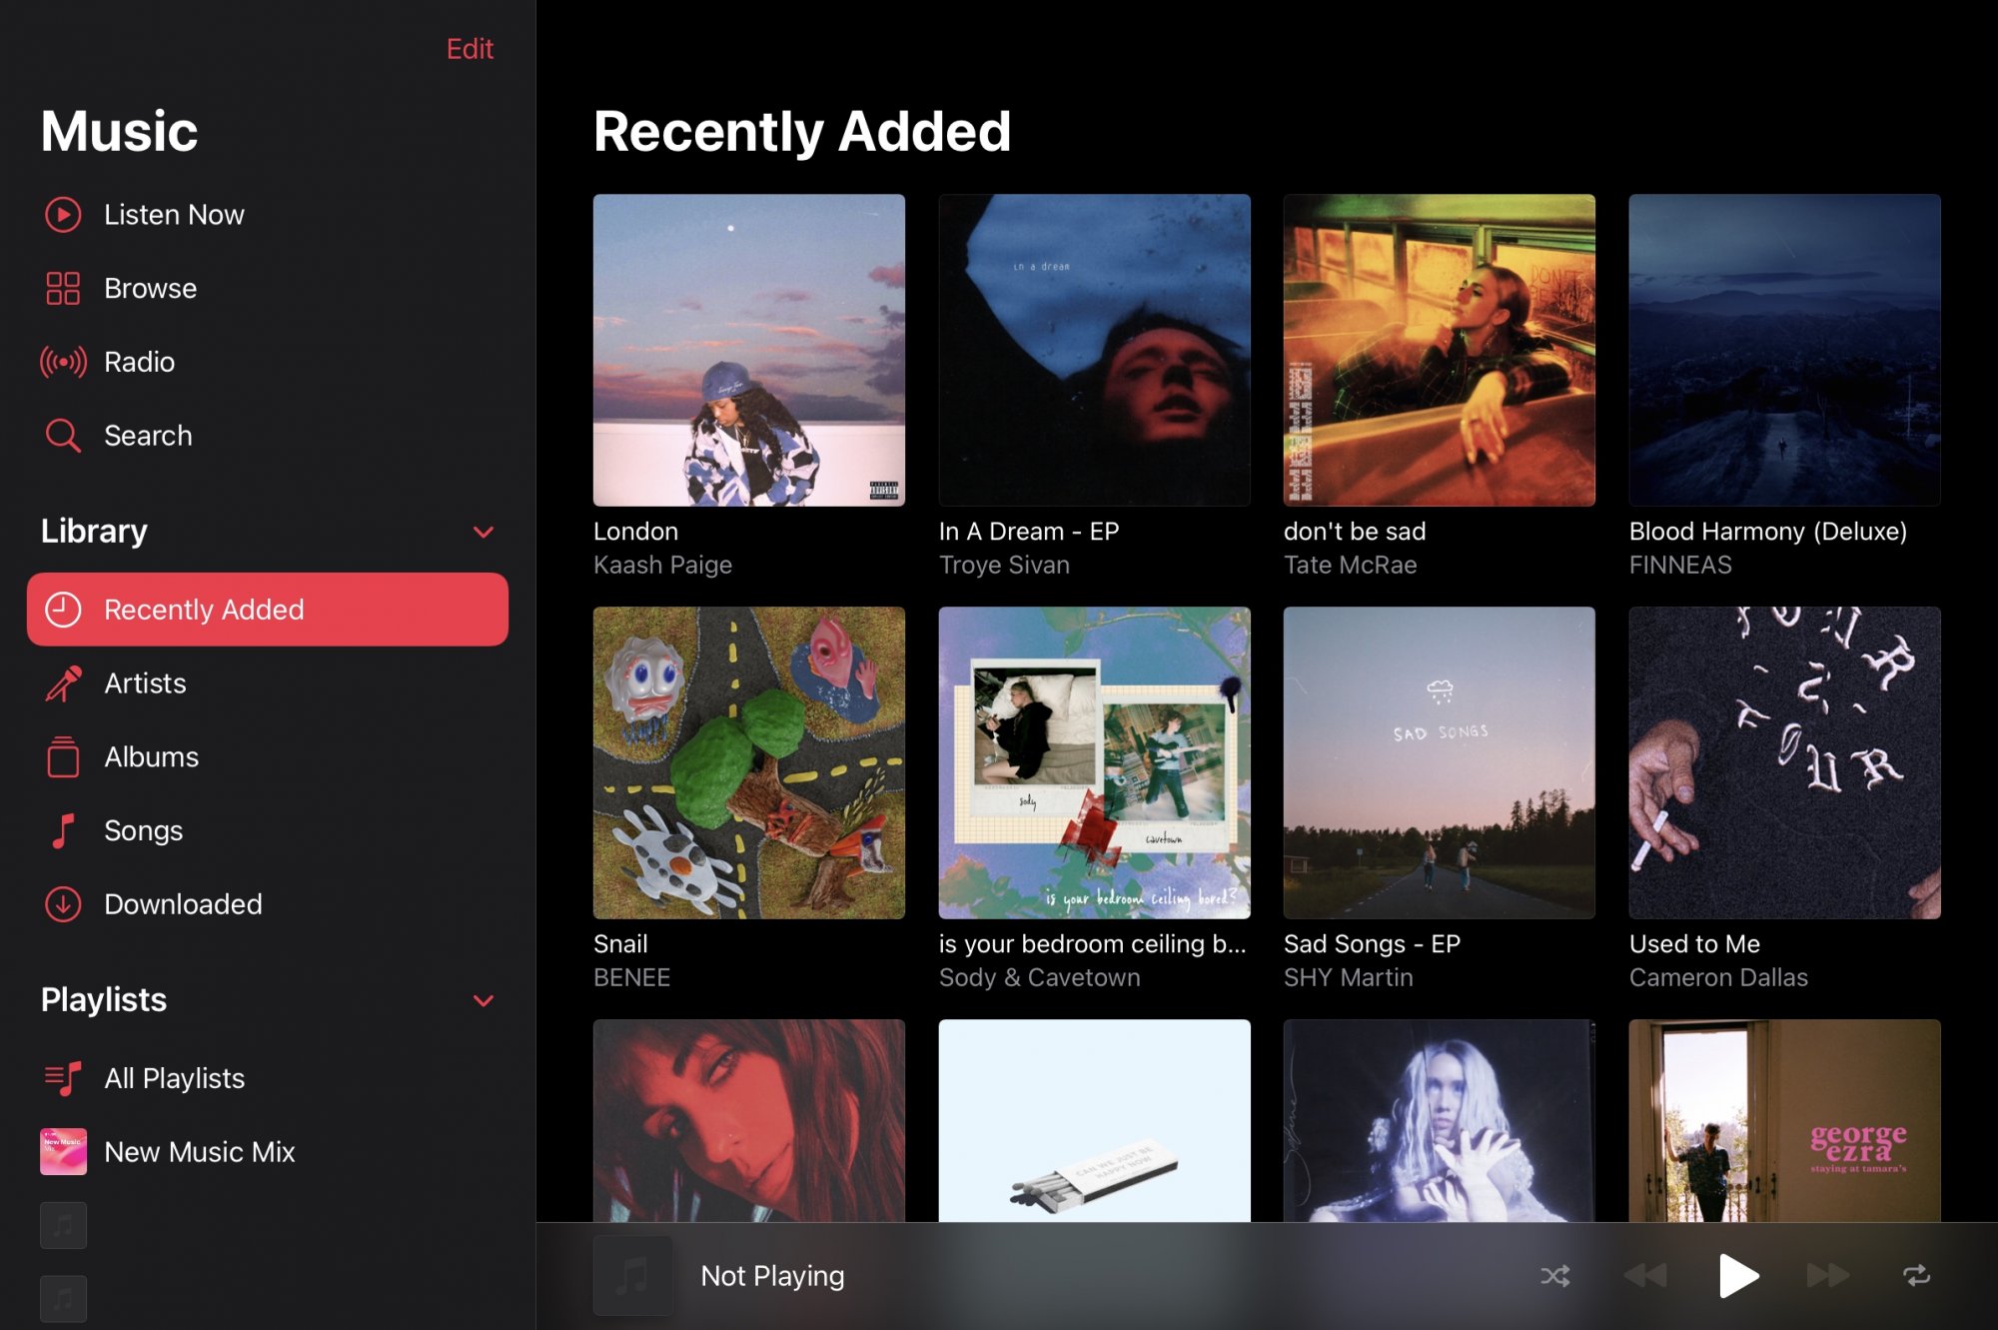The image size is (1998, 1330).
Task: Click the Sad Songs - EP title
Action: click(1372, 944)
